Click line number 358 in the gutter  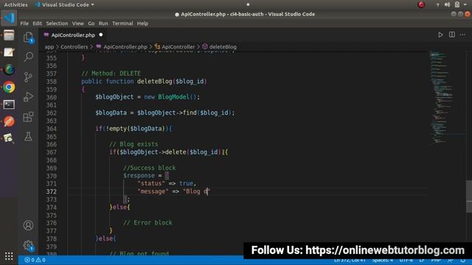click(x=52, y=82)
